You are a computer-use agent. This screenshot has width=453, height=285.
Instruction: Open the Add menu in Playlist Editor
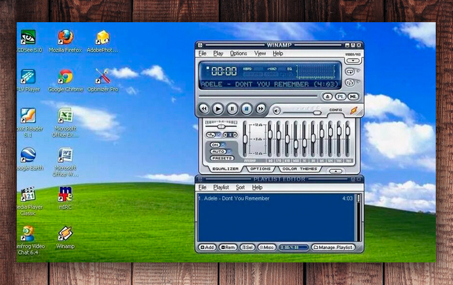(x=207, y=248)
